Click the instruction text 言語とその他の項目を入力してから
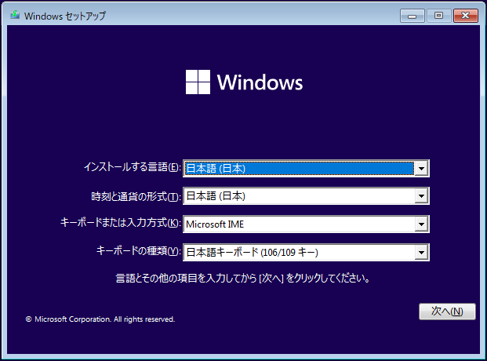487x361 pixels. (x=186, y=278)
